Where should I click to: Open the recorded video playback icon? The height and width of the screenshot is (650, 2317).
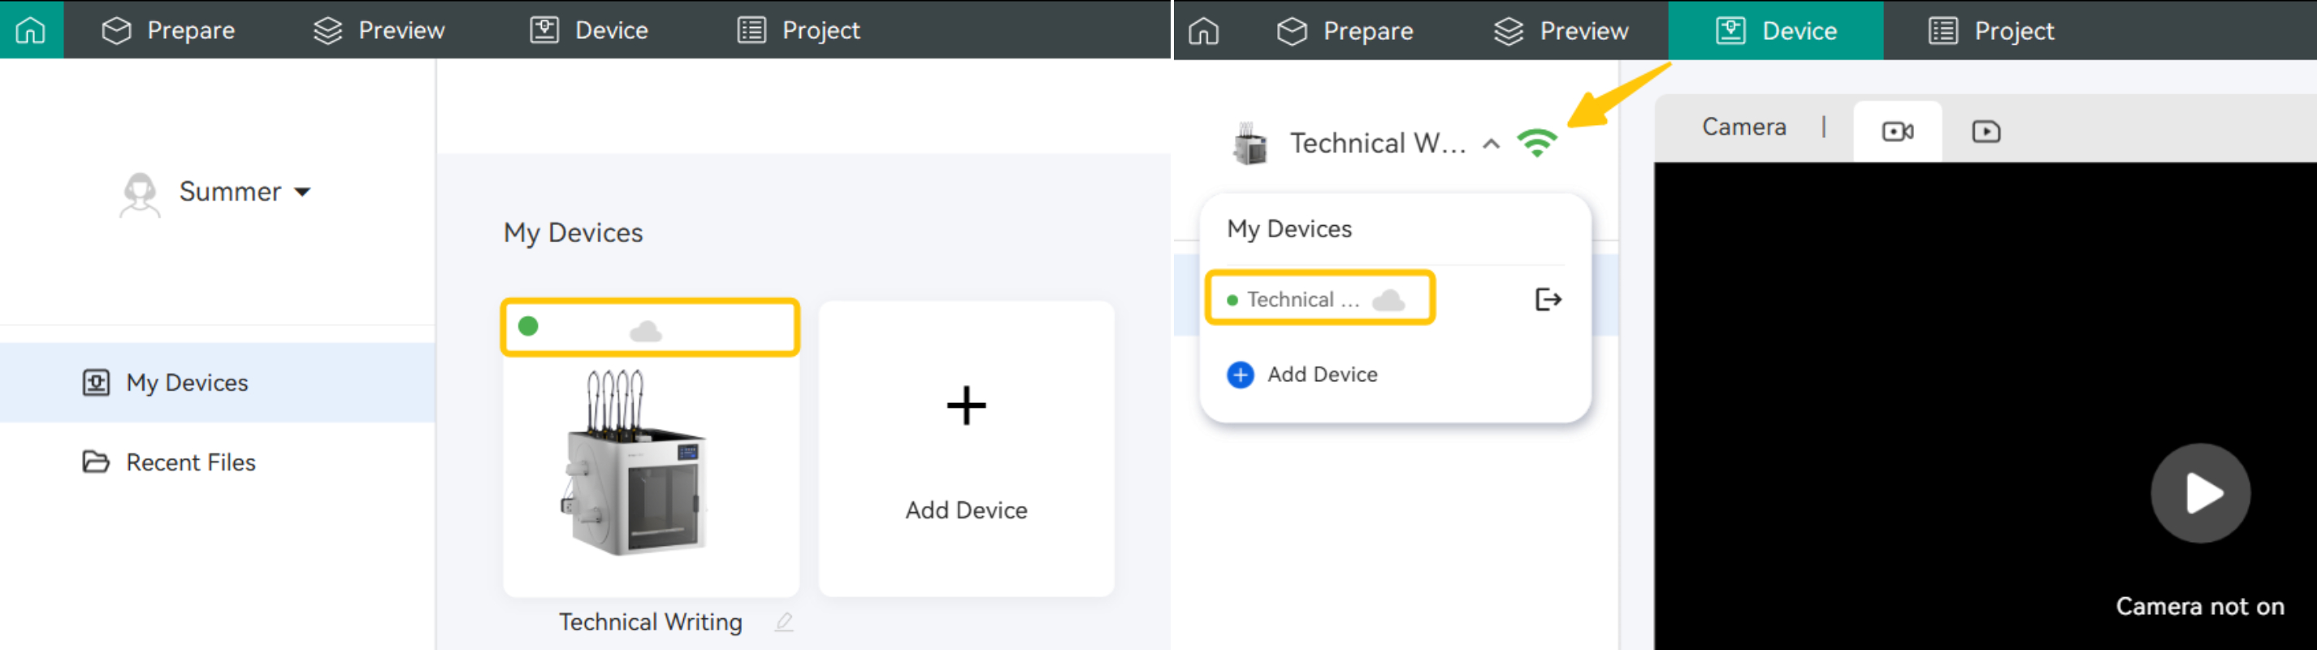[1985, 132]
